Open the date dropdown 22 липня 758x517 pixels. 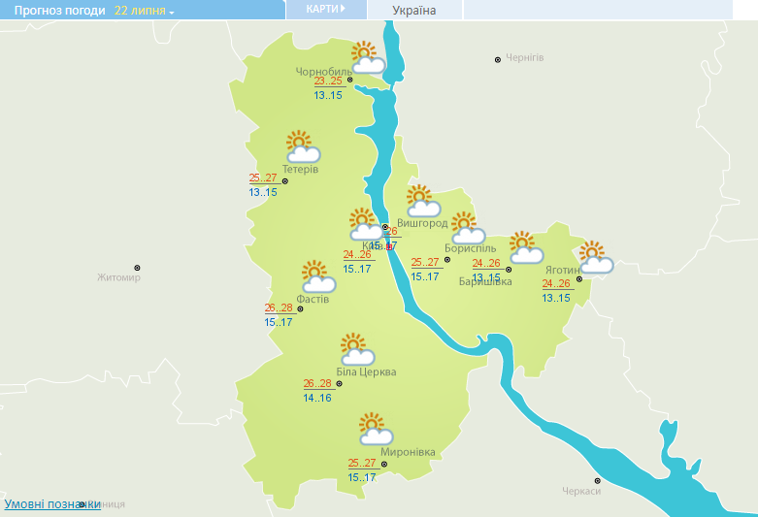[144, 11]
